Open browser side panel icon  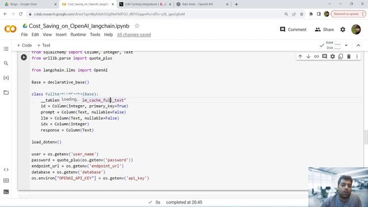(x=319, y=14)
